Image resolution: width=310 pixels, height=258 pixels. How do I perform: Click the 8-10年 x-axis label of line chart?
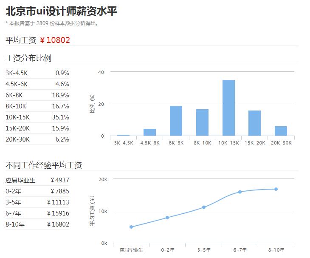[276, 250]
